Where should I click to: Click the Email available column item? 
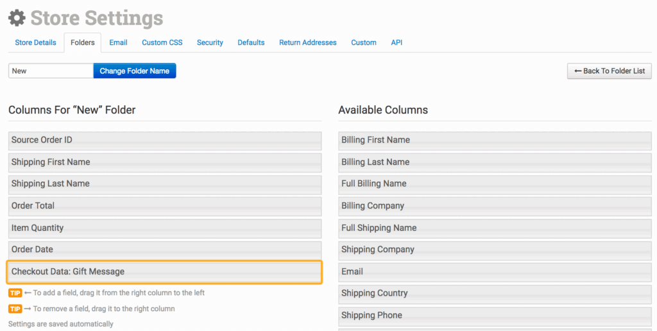495,272
